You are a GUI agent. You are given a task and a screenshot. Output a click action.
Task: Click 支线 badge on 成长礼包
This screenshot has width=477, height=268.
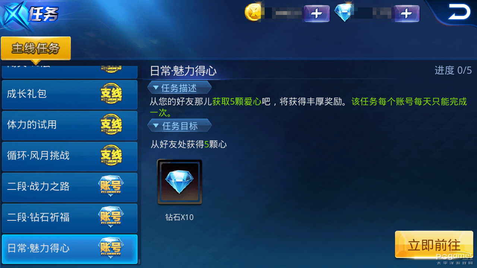(111, 94)
